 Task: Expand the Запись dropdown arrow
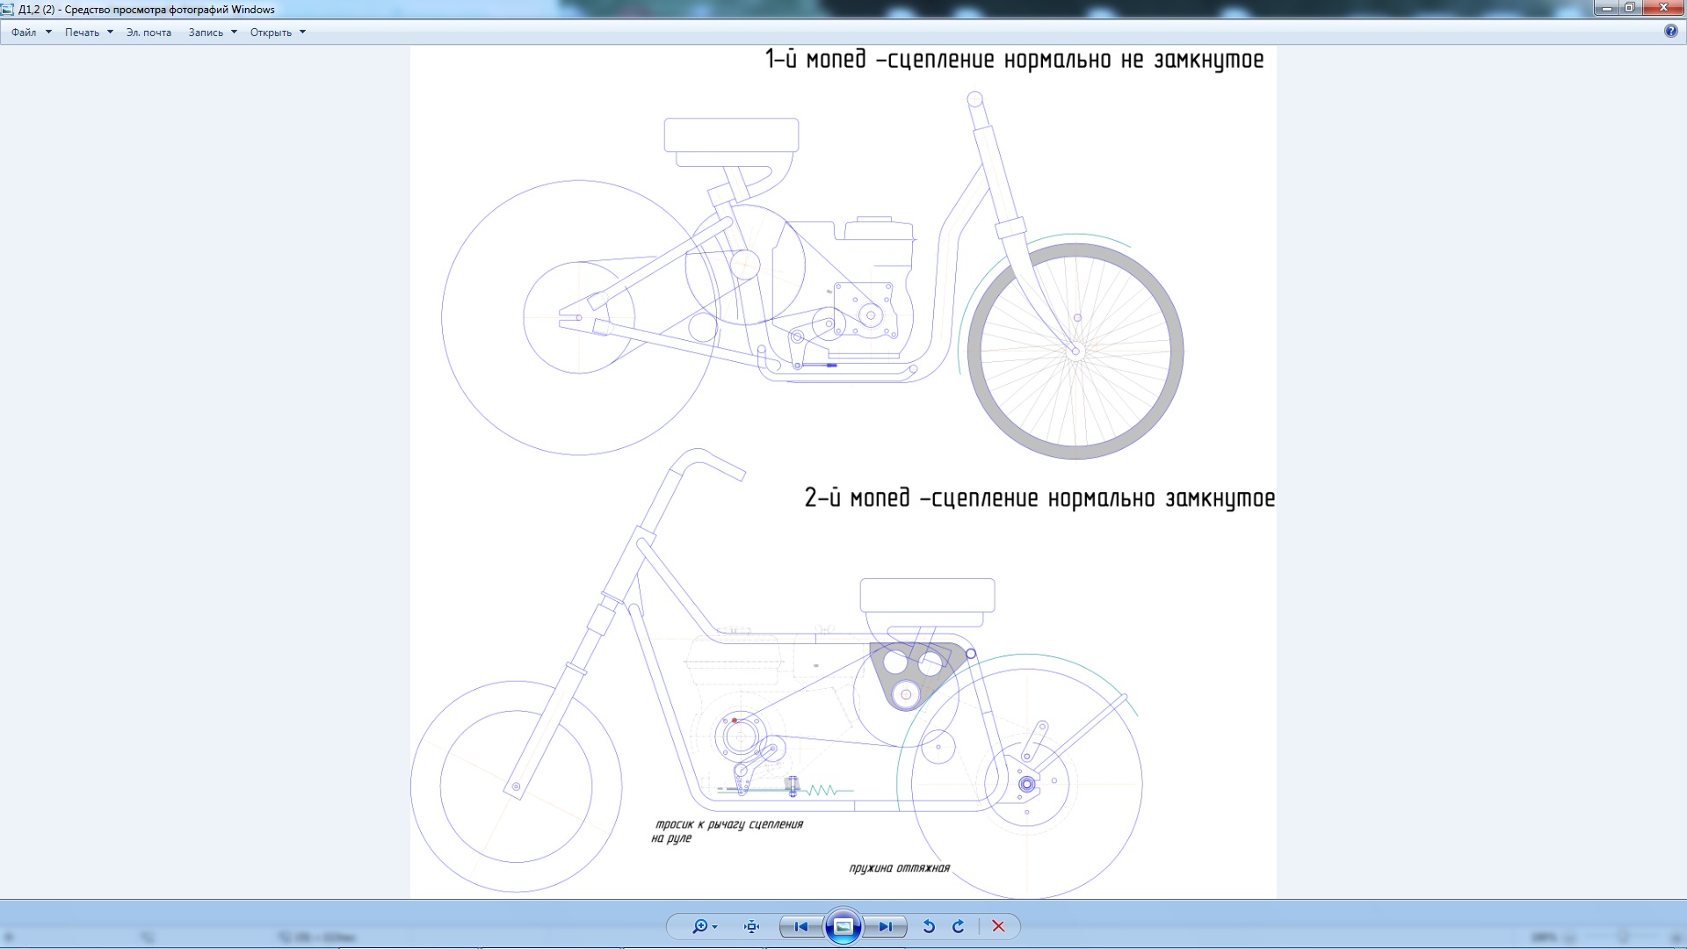[x=234, y=33]
